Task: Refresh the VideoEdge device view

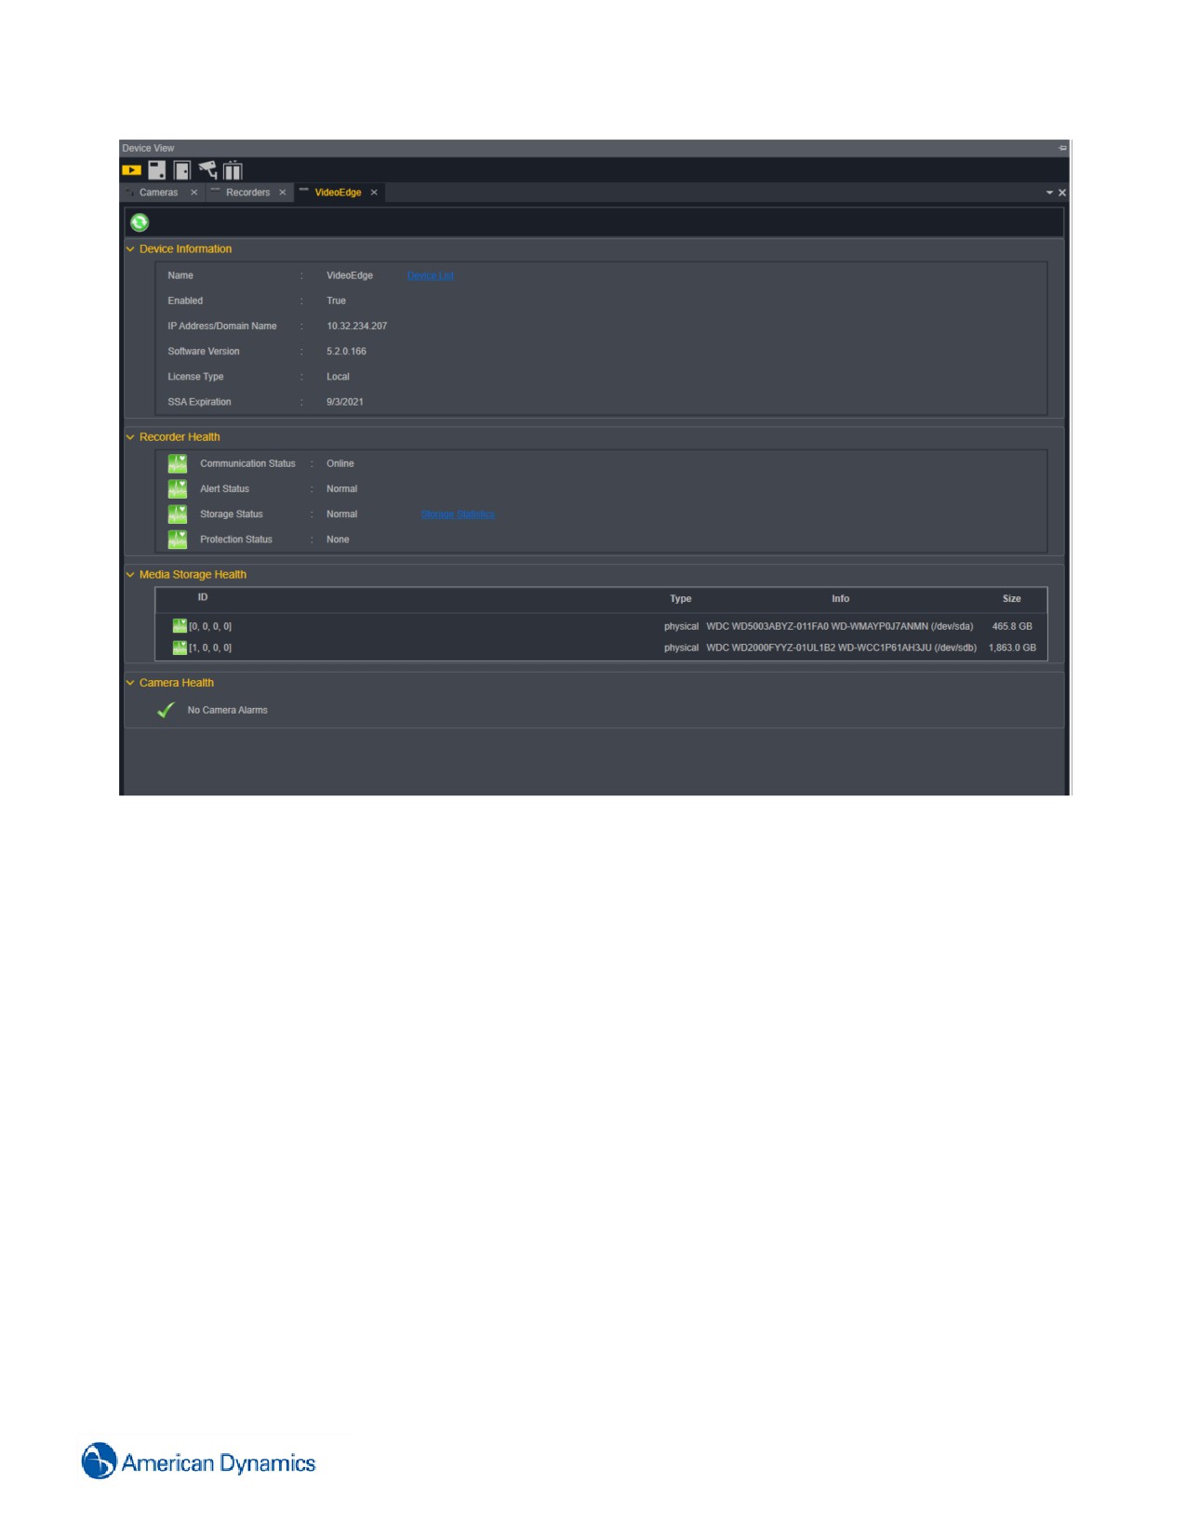Action: [140, 222]
